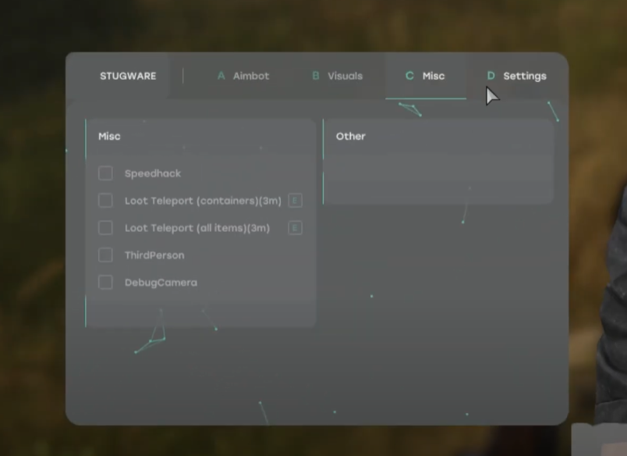Switch to the Aimbot tab
The width and height of the screenshot is (627, 456).
[243, 76]
